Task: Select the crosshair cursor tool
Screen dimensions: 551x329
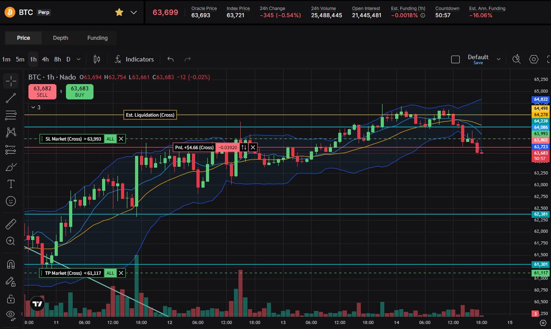Action: point(11,82)
